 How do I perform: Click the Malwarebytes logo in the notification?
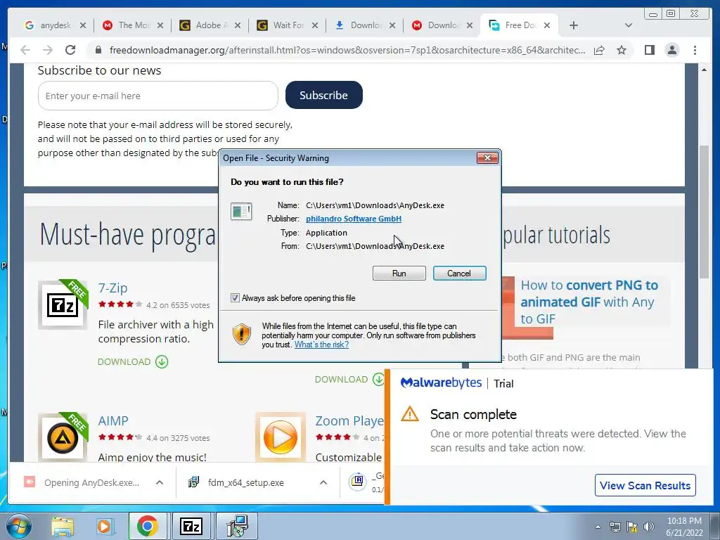pos(442,382)
